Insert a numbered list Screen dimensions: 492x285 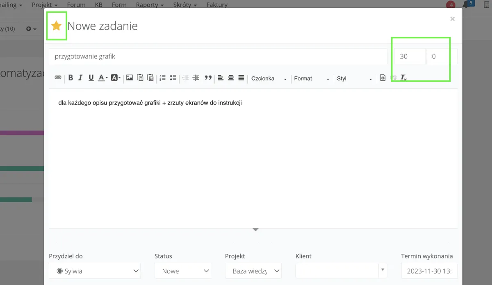pos(162,78)
